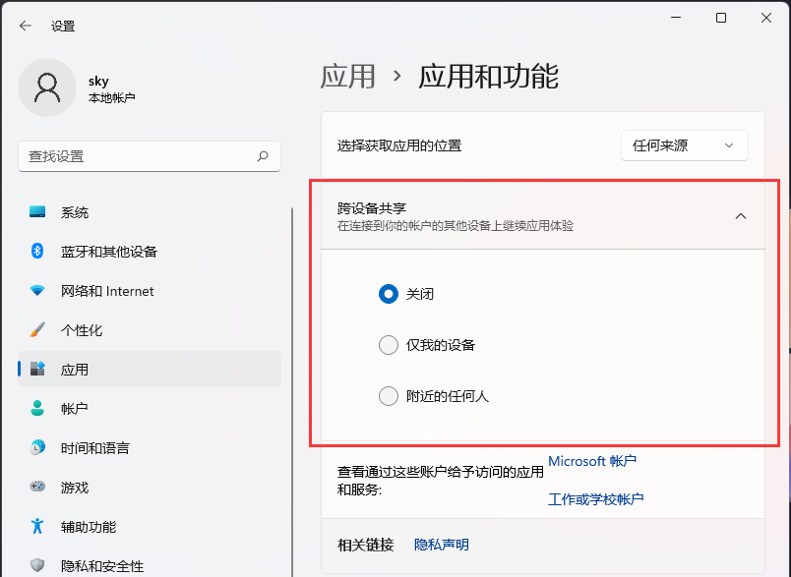This screenshot has height=577, width=791.
Task: Select 辅助功能 in the sidebar
Action: [87, 526]
